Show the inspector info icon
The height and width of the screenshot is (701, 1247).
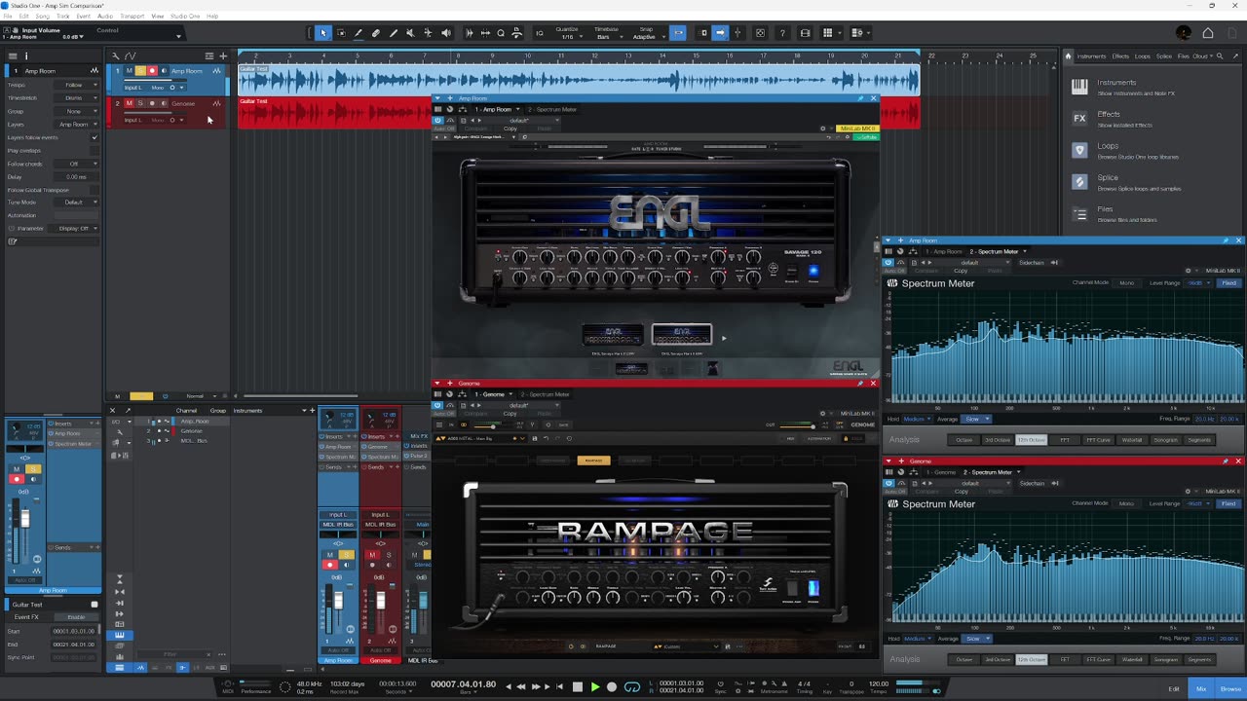[x=26, y=55]
